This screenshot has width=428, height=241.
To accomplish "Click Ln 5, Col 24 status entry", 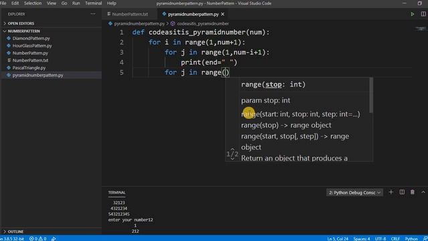I will tap(338, 238).
